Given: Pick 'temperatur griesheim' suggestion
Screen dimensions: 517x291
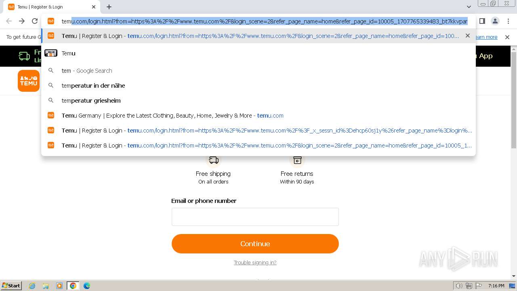Looking at the screenshot, I should coord(258,101).
